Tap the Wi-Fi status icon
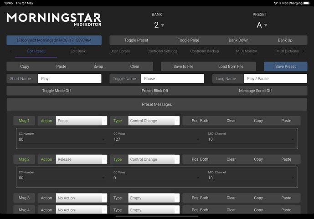Screen dimensions: 314x219 point(276,3)
